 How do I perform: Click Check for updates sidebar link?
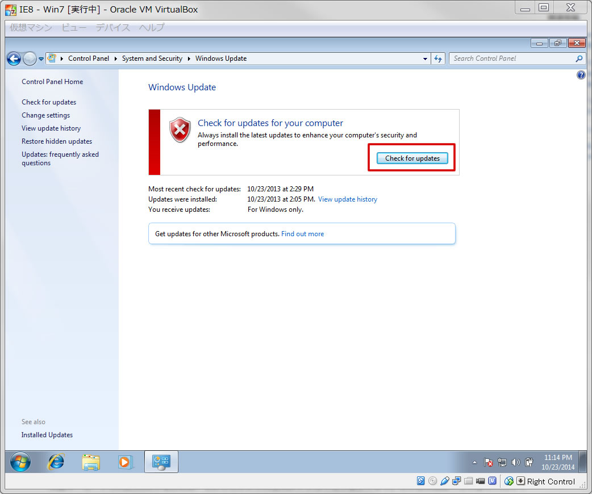49,102
